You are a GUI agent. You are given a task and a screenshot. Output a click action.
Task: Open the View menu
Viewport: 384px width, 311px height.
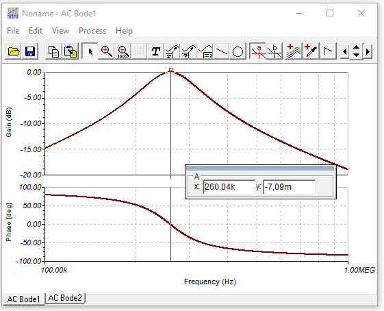pos(60,31)
